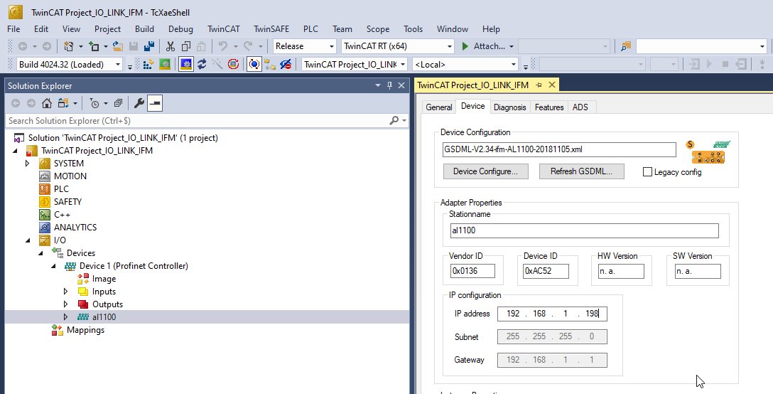
Task: Click the Reload Devices arrows icon
Action: [202, 64]
